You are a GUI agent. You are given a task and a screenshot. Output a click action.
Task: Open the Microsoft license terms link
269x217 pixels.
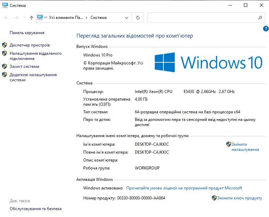click(184, 188)
